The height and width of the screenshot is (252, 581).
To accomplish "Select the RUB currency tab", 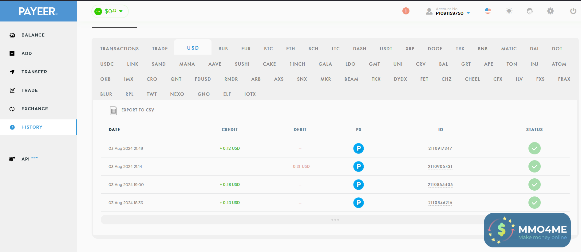I will [223, 49].
